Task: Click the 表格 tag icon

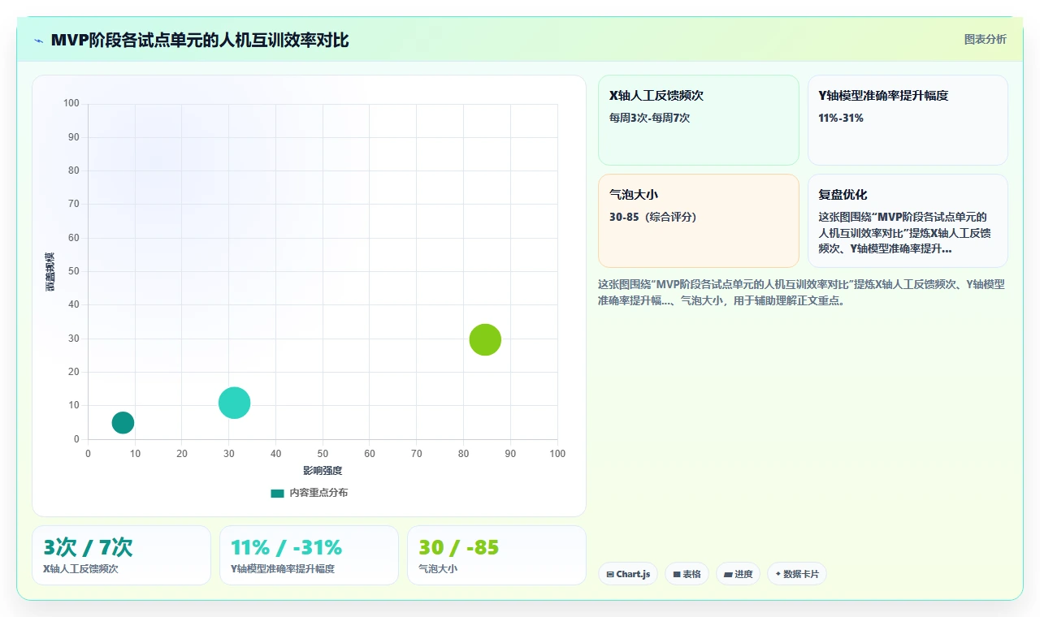Action: [x=677, y=574]
